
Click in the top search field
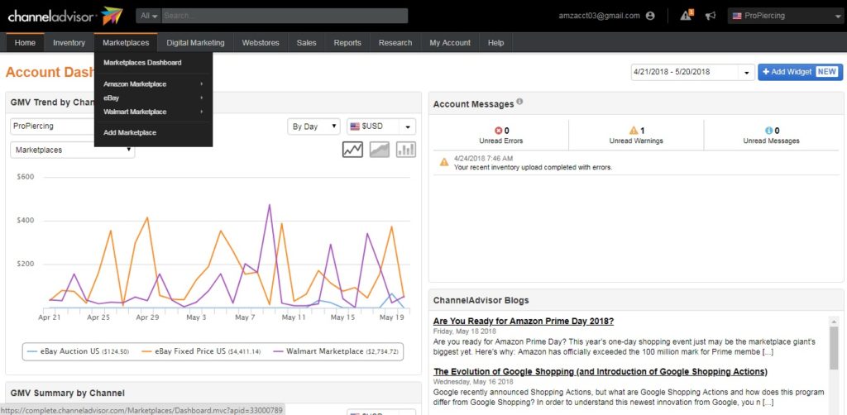(x=284, y=16)
